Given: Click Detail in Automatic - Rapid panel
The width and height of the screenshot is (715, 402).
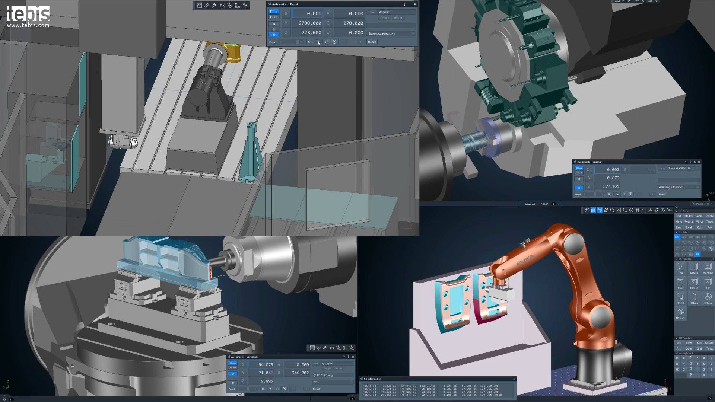Looking at the screenshot, I should click(x=372, y=42).
